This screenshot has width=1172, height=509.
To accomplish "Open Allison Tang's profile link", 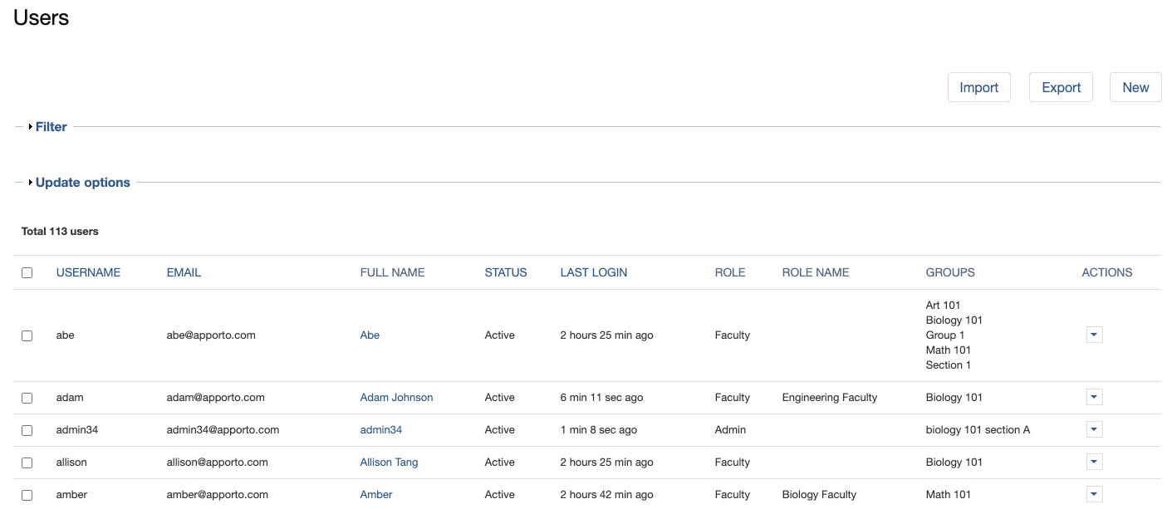I will point(389,463).
